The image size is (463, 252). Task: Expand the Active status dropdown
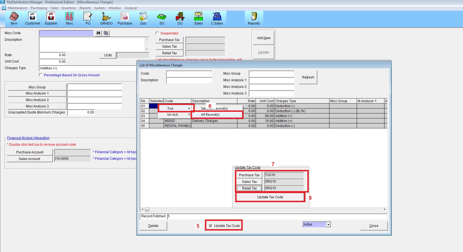coord(328,225)
